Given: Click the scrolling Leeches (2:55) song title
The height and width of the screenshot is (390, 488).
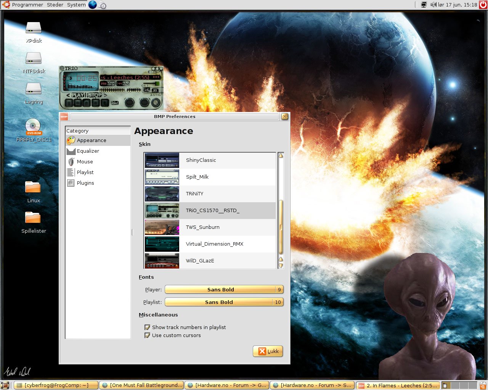Looking at the screenshot, I should [x=130, y=77].
